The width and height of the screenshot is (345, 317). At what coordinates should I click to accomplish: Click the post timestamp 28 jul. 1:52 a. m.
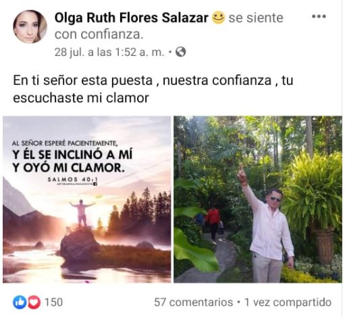(109, 52)
